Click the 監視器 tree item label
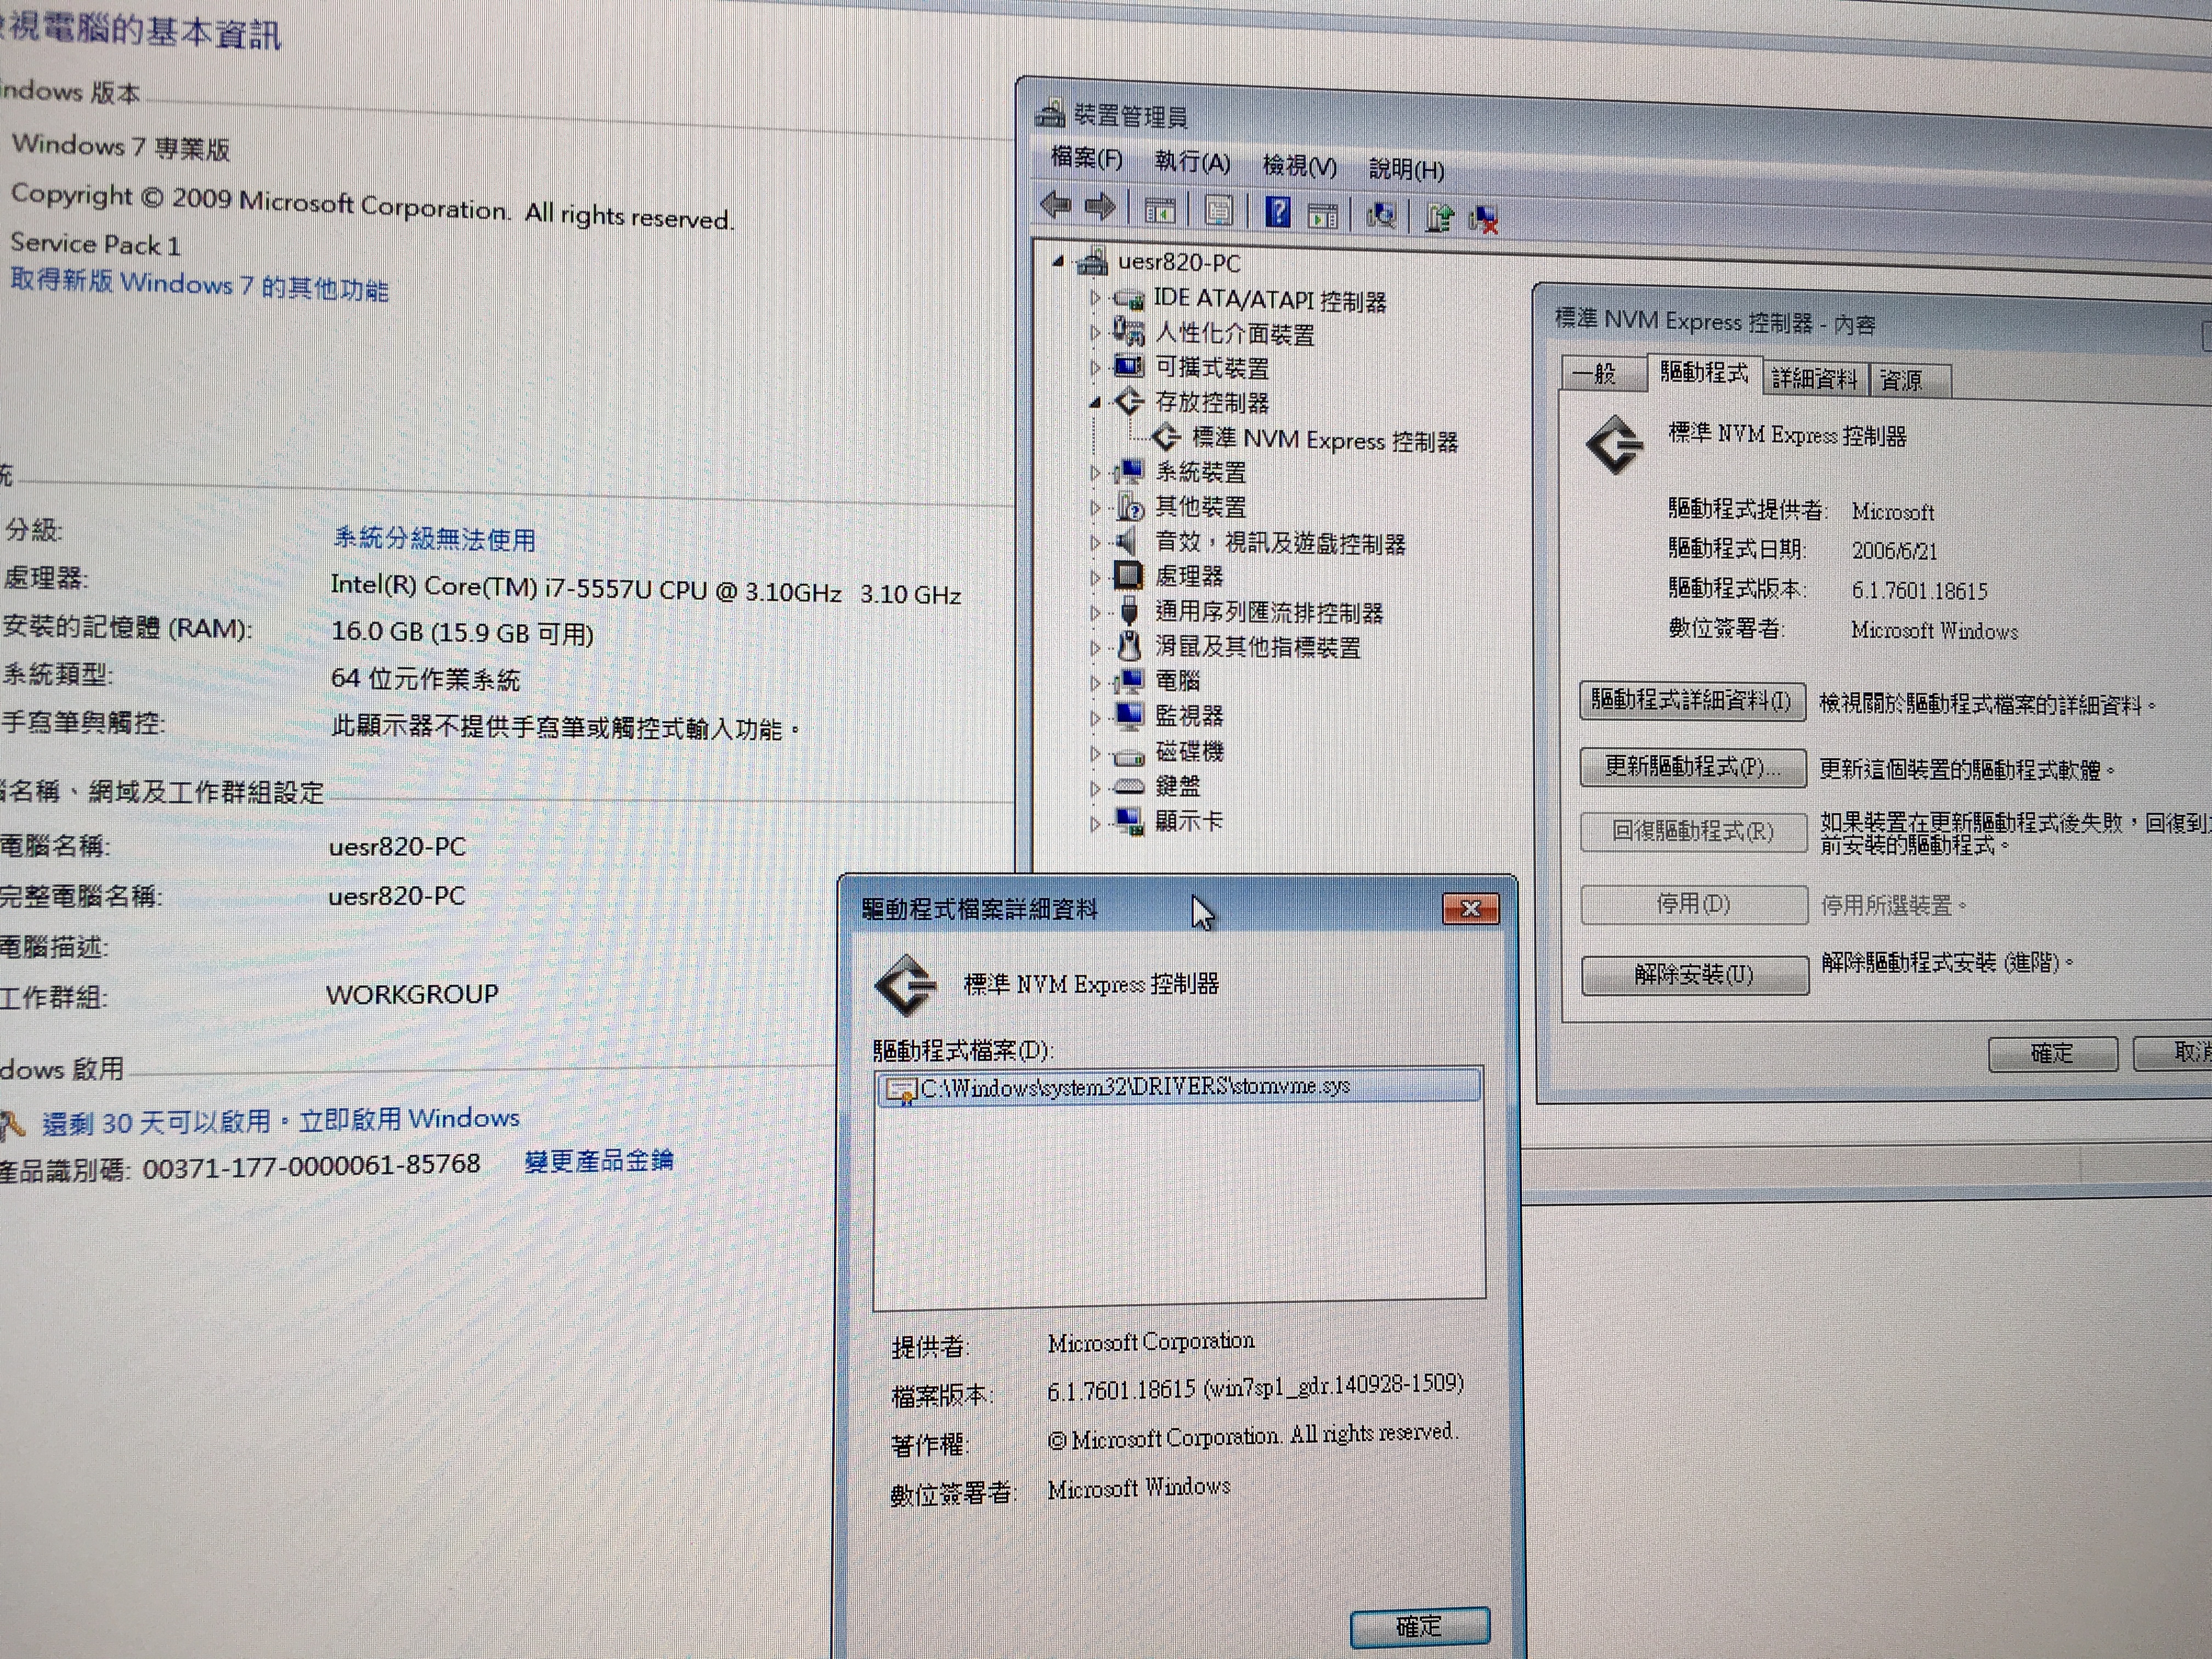 coord(1189,716)
